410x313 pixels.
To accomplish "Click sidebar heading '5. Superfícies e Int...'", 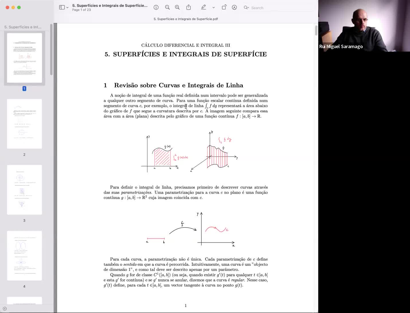I will point(23,27).
